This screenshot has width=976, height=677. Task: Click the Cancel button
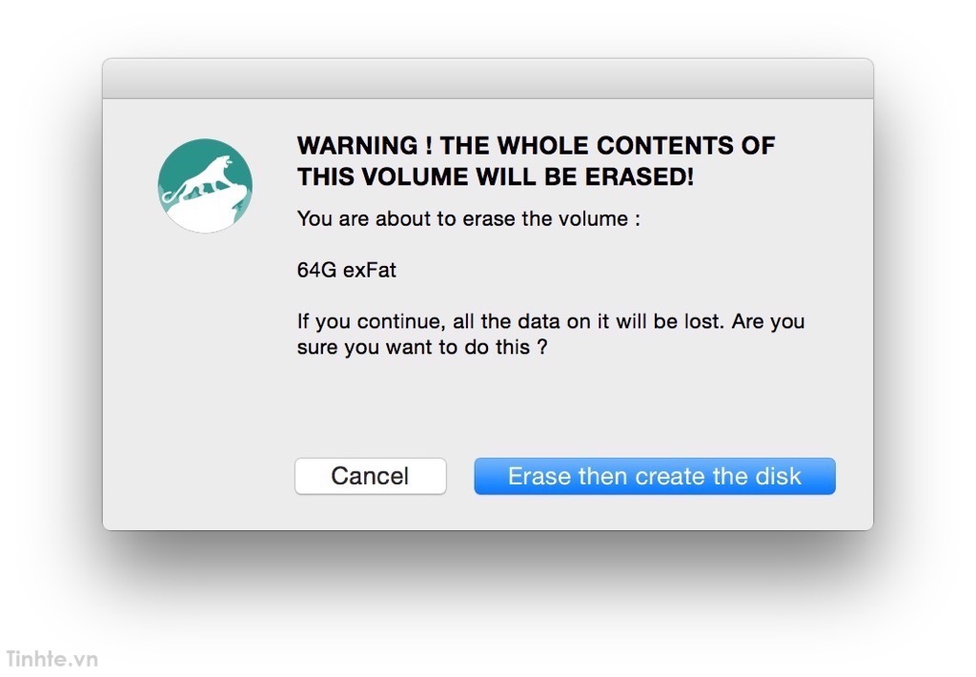(371, 477)
